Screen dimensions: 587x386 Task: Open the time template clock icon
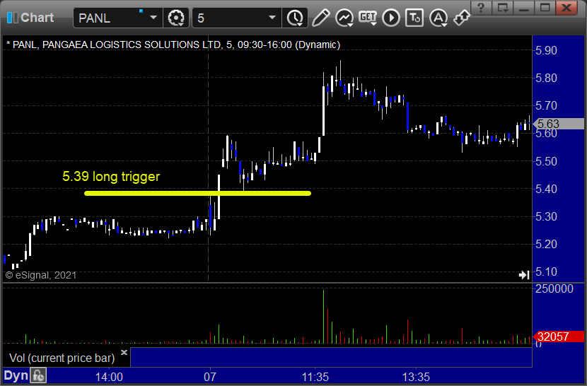pos(295,18)
